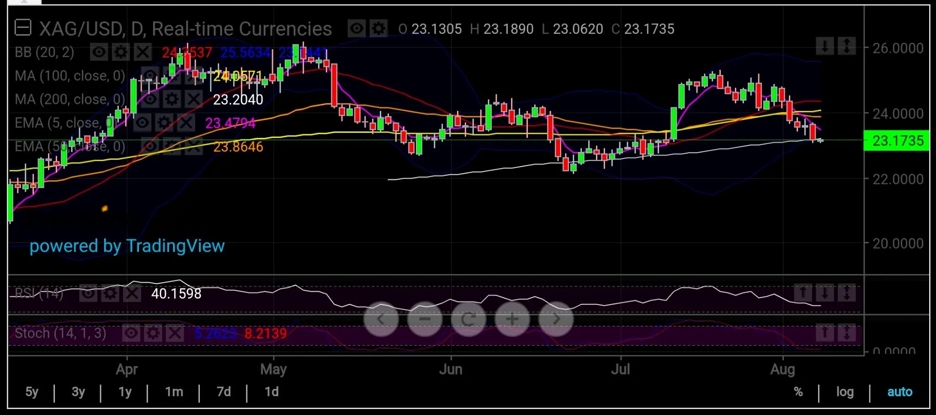Image resolution: width=936 pixels, height=415 pixels.
Task: Open EMA (50, close, 0) settings gear
Action: tap(171, 146)
